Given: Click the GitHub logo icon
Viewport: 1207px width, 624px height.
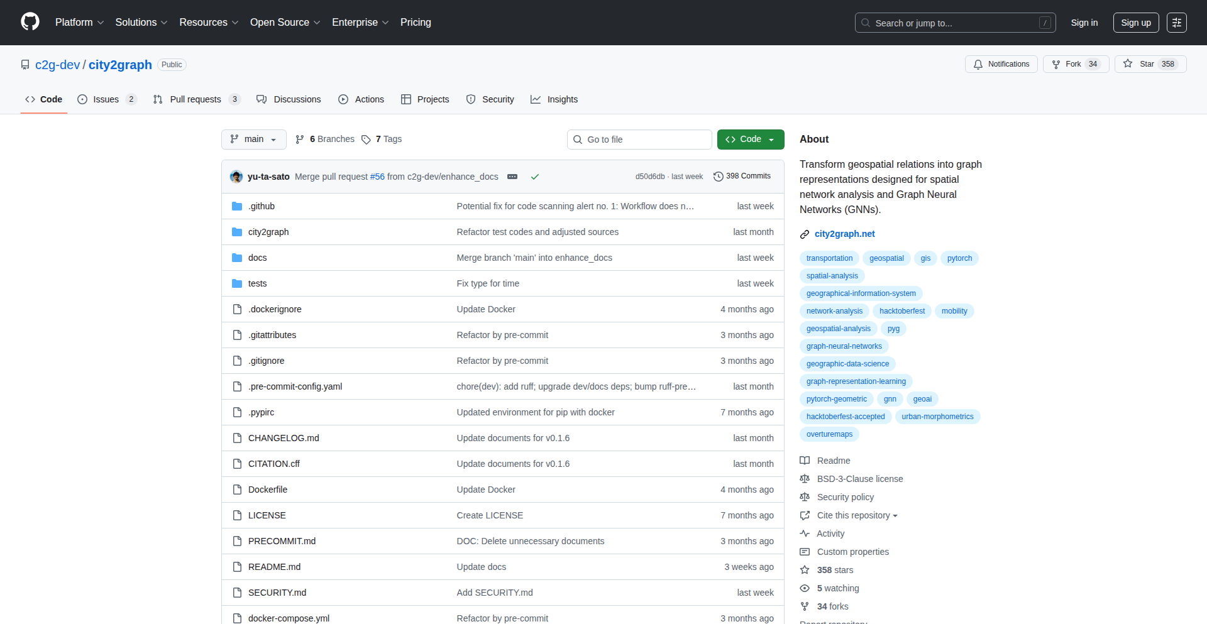Looking at the screenshot, I should tap(30, 22).
